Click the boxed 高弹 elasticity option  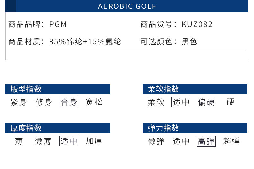coord(206,141)
